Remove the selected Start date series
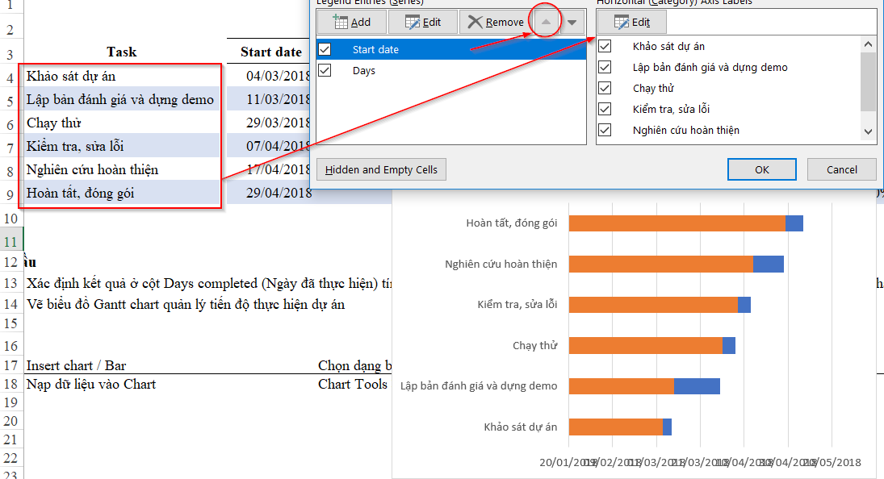This screenshot has height=479, width=884. [x=495, y=22]
